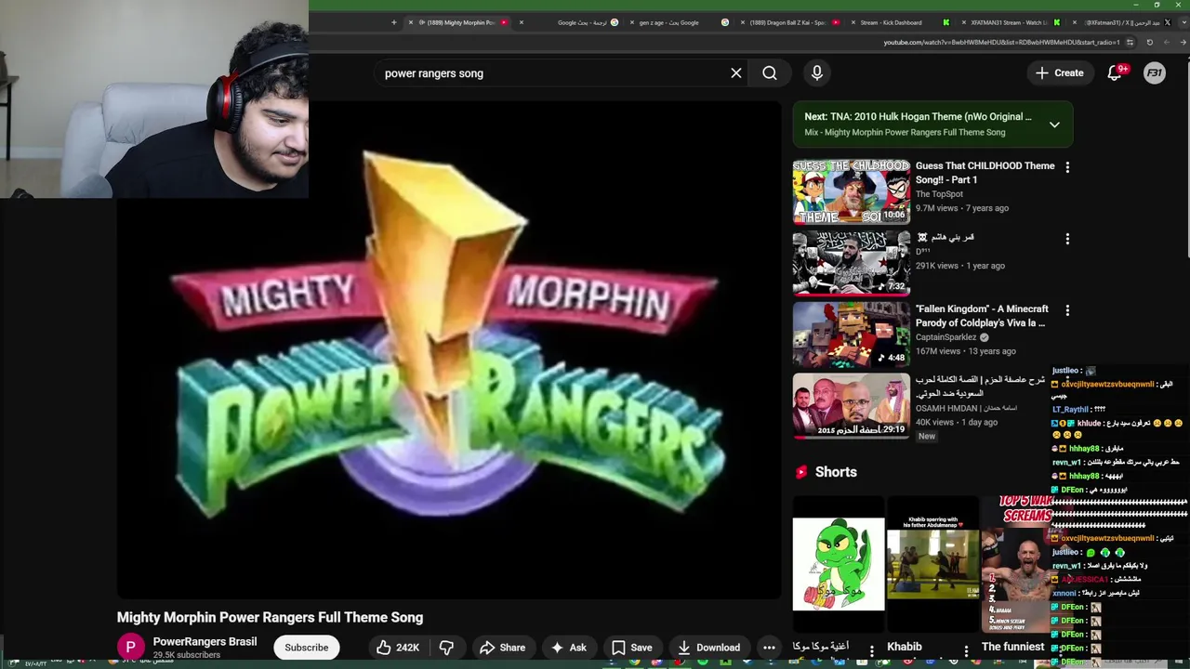Download the video
The height and width of the screenshot is (669, 1190).
708,648
